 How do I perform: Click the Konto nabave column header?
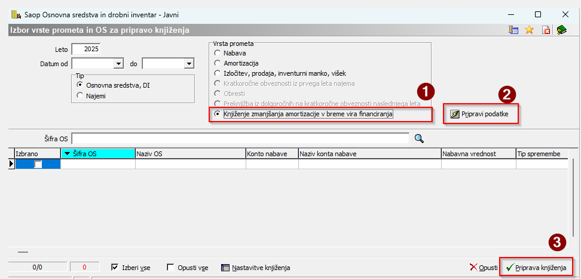(273, 154)
